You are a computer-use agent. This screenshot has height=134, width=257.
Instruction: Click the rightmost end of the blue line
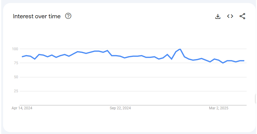[244, 61]
